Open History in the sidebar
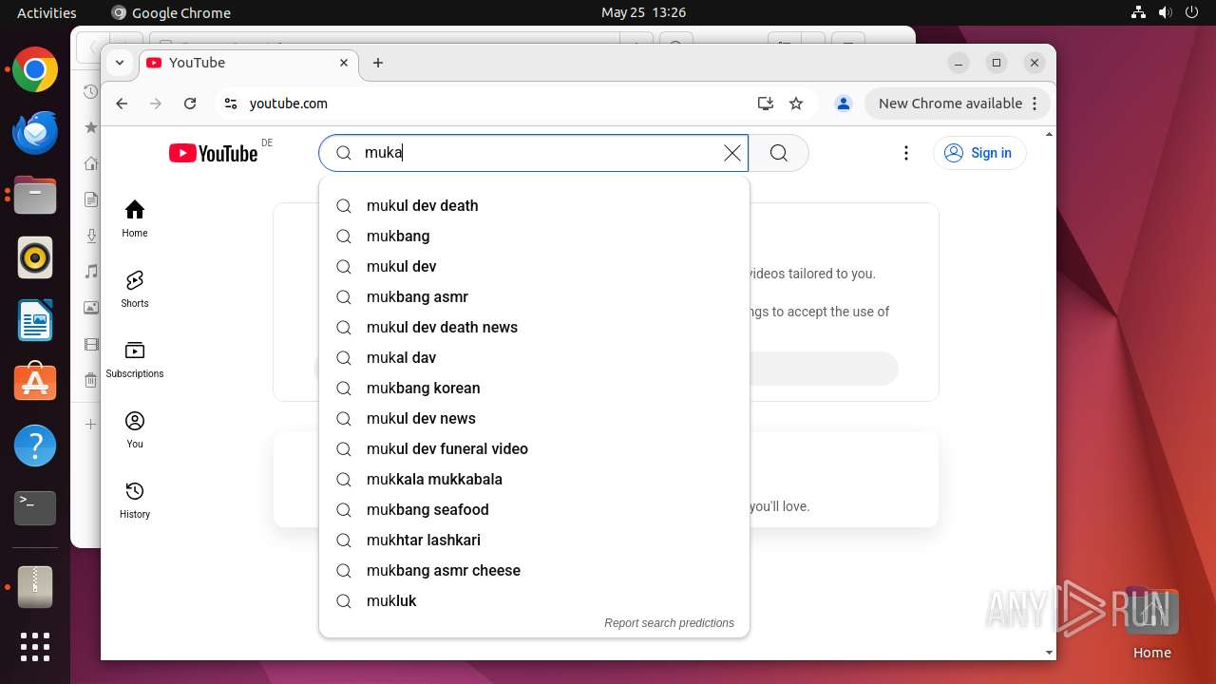This screenshot has height=684, width=1216. (x=135, y=500)
